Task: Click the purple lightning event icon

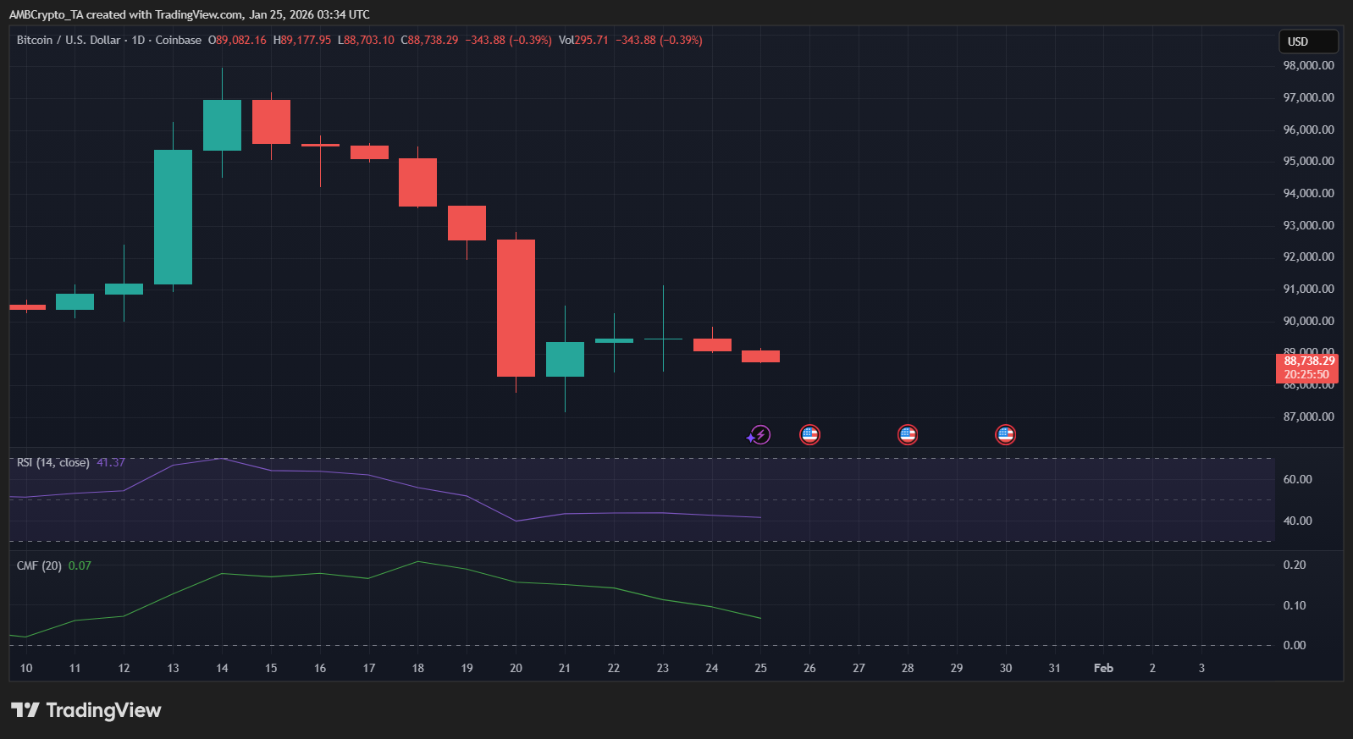Action: (759, 435)
